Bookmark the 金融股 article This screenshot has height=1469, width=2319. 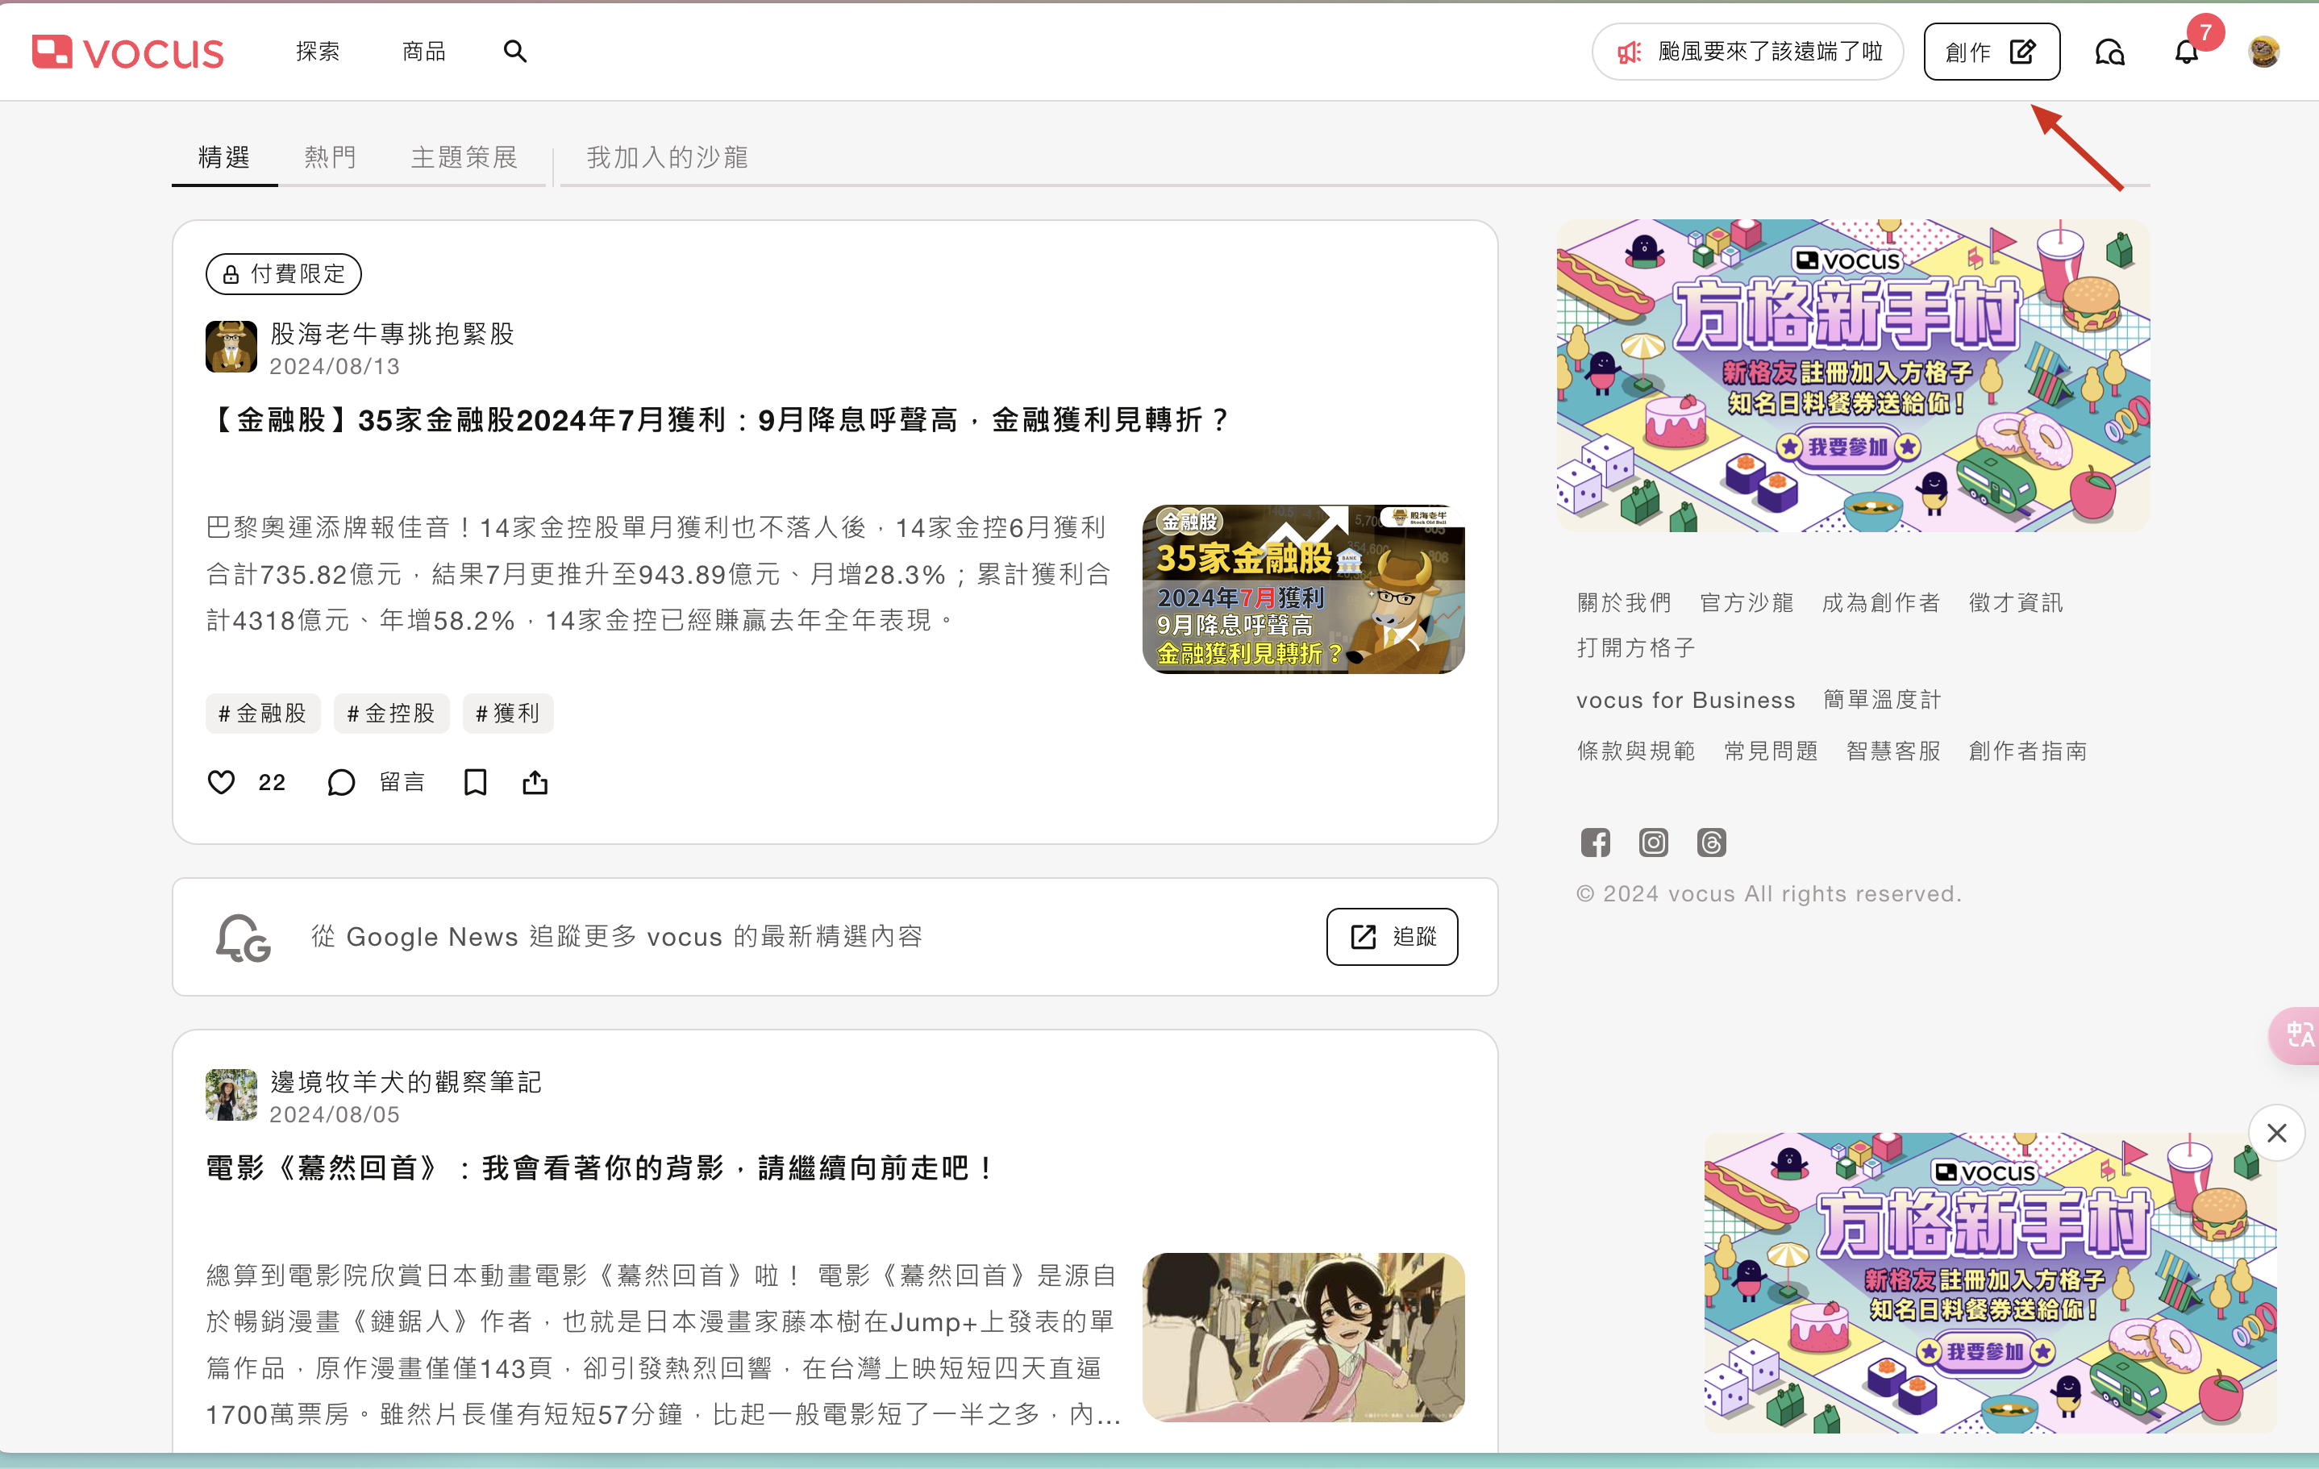(x=475, y=782)
